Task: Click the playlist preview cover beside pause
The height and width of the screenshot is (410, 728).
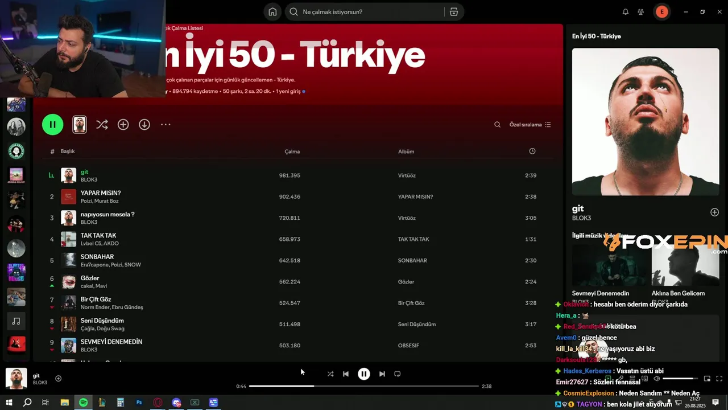Action: coord(80,124)
